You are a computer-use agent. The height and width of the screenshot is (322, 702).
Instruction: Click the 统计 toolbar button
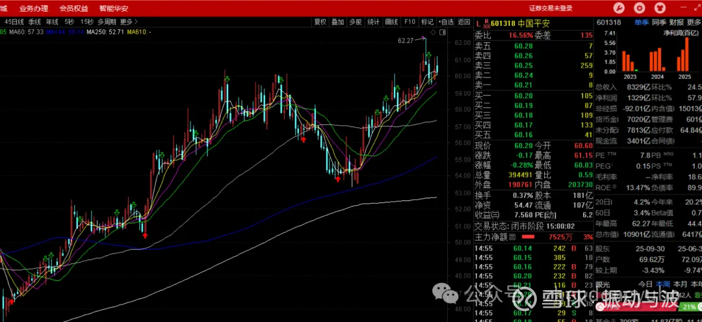coord(373,21)
